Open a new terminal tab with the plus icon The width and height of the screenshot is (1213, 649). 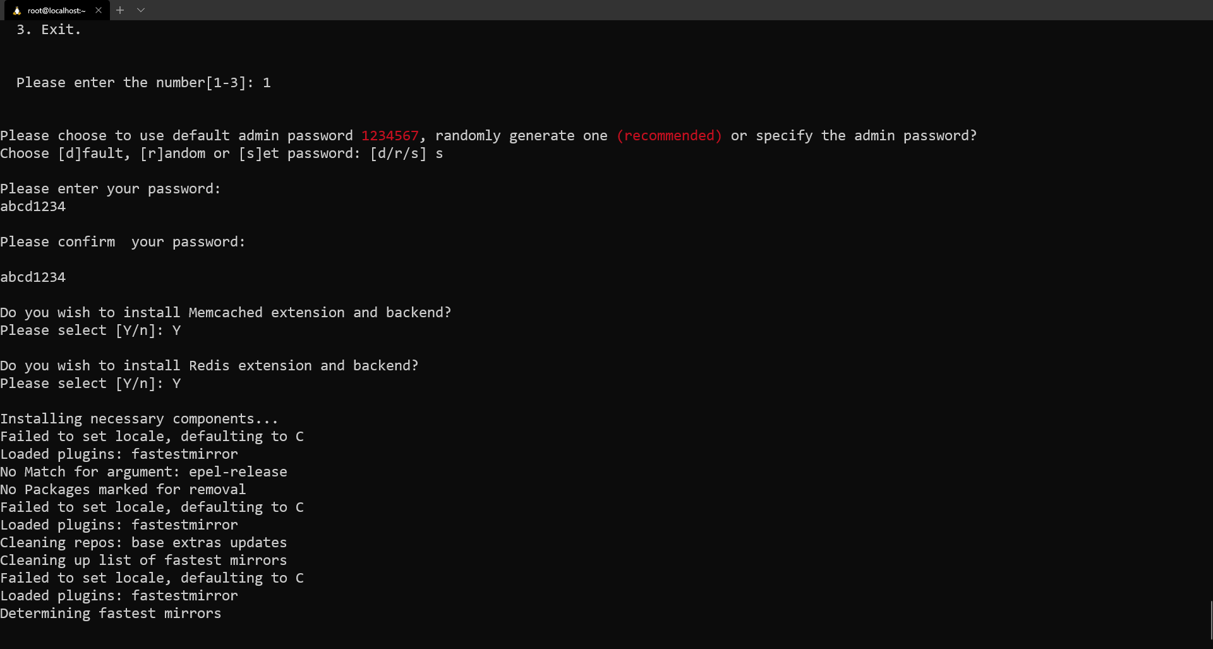coord(119,10)
